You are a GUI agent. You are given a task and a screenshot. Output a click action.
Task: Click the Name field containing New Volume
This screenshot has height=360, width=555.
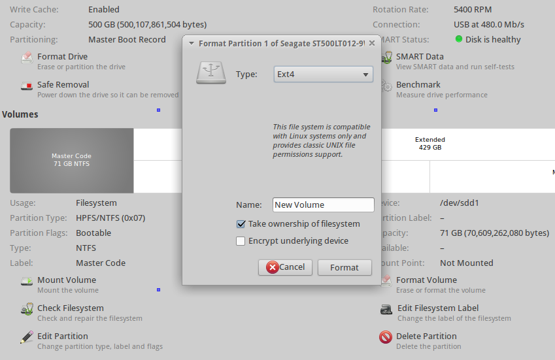(x=323, y=205)
